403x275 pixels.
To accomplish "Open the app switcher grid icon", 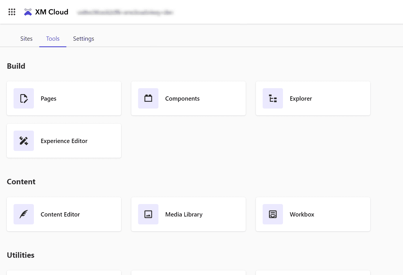I will pos(12,12).
